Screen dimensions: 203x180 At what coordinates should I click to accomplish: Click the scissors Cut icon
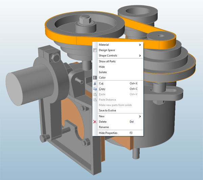click(95, 83)
